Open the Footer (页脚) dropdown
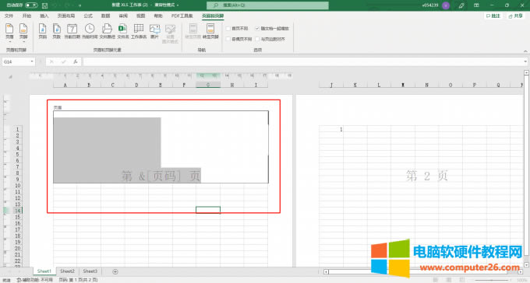Viewport: 530px width, 283px height. point(23,33)
